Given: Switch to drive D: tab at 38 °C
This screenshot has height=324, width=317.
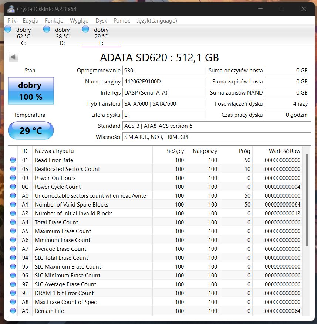Looking at the screenshot, I should coord(62,36).
